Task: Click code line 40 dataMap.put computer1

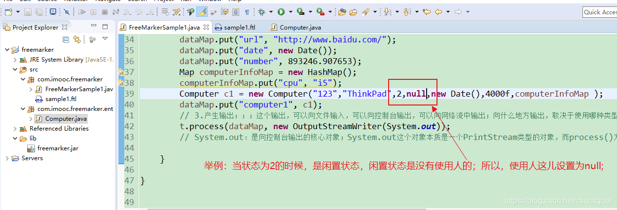Action: point(250,105)
